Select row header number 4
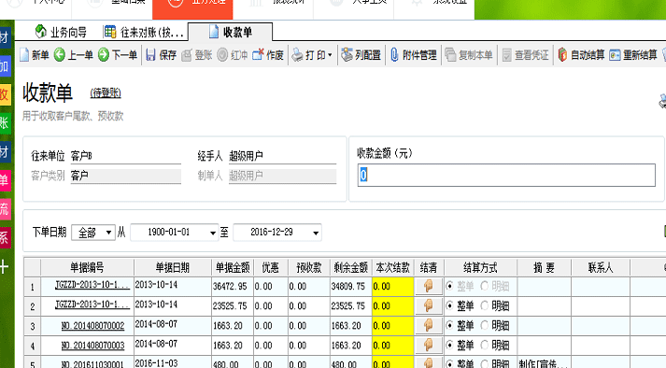 tap(33, 346)
